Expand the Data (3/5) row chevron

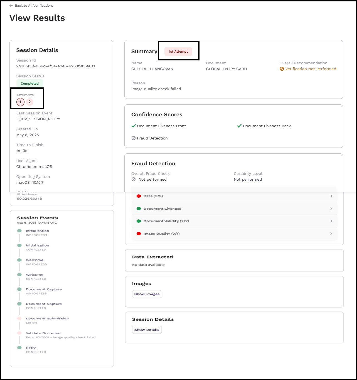[331, 196]
